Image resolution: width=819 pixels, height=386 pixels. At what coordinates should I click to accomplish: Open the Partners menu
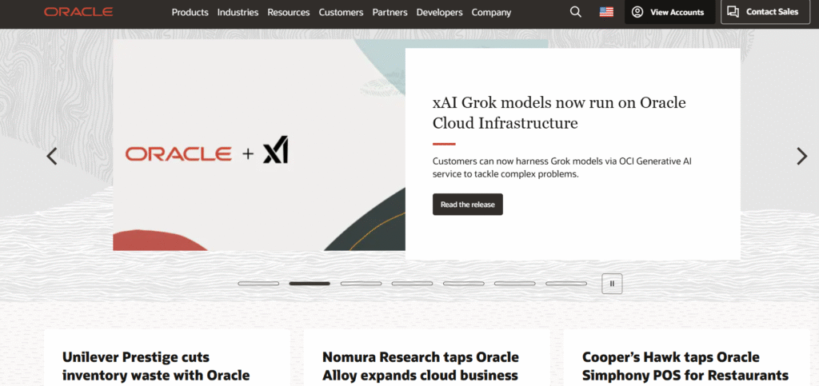tap(390, 12)
